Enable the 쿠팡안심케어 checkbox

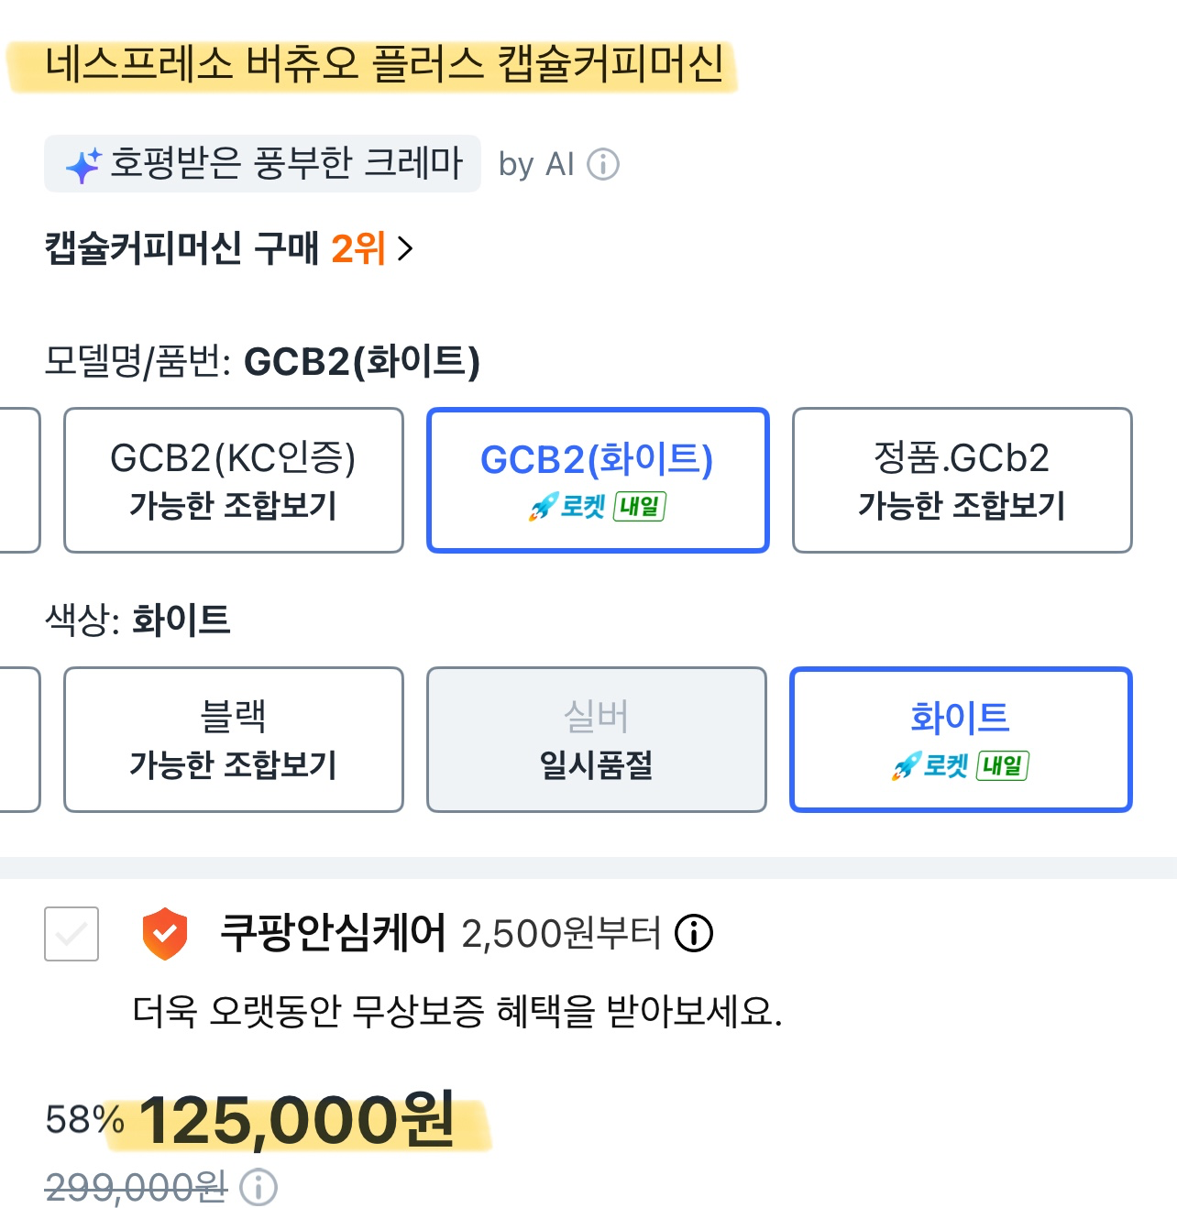[71, 934]
